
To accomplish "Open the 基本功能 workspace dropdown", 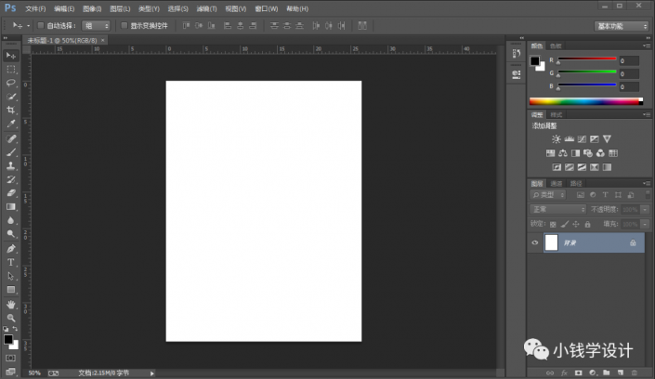I will [x=620, y=25].
